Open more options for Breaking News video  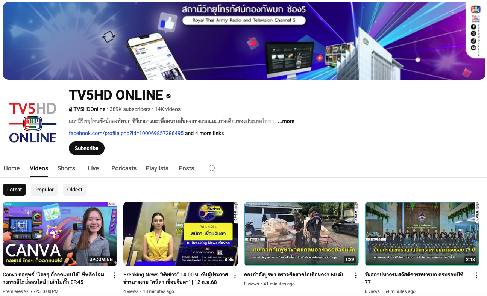(235, 275)
